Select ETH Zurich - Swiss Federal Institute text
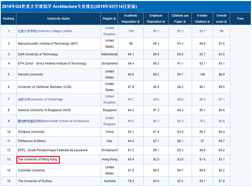Screen dimensions: 252x186 (52, 63)
